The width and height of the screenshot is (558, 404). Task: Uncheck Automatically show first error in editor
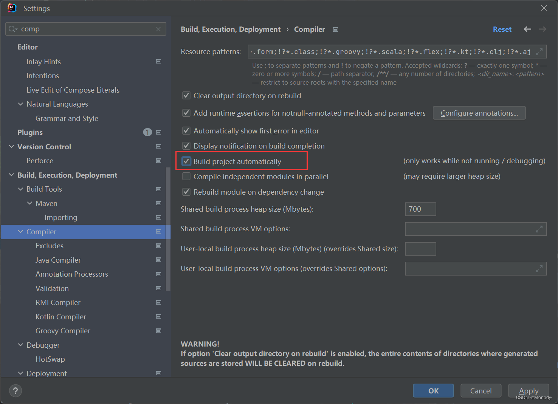[186, 131]
